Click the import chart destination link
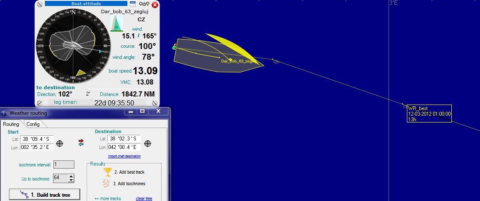The width and height of the screenshot is (480, 201). (x=124, y=156)
